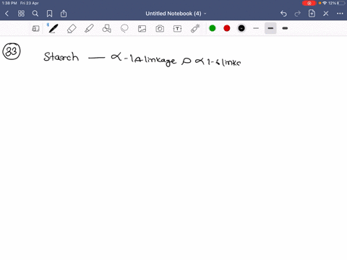The height and width of the screenshot is (260, 347).
Task: Undo the last pen stroke
Action: 283,14
